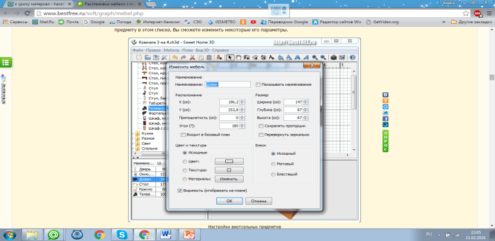
Task: Click the Open home folder icon
Action: [147, 57]
